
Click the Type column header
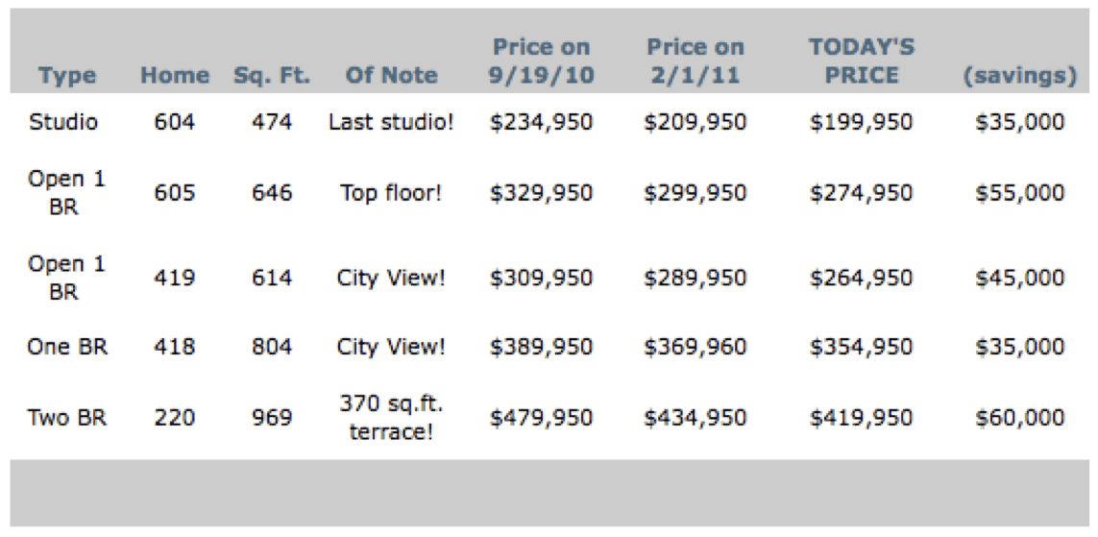[x=67, y=76]
